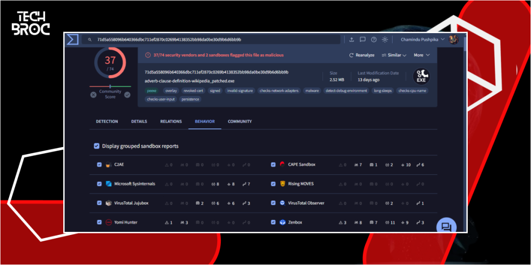Switch to the RELATIONS tab

point(171,121)
